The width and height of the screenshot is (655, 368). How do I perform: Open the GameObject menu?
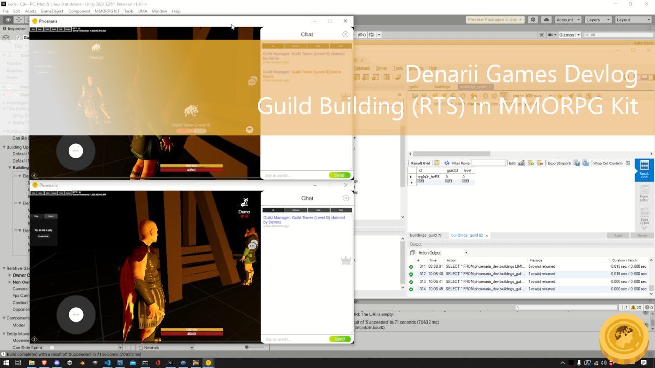pyautogui.click(x=52, y=11)
